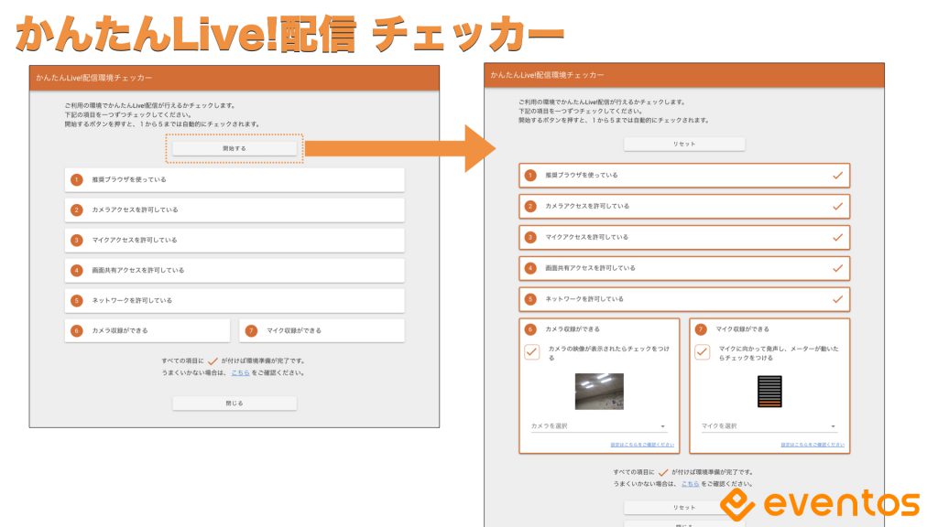Open the カメラを選択 dropdown
The width and height of the screenshot is (938, 527).
tap(598, 426)
